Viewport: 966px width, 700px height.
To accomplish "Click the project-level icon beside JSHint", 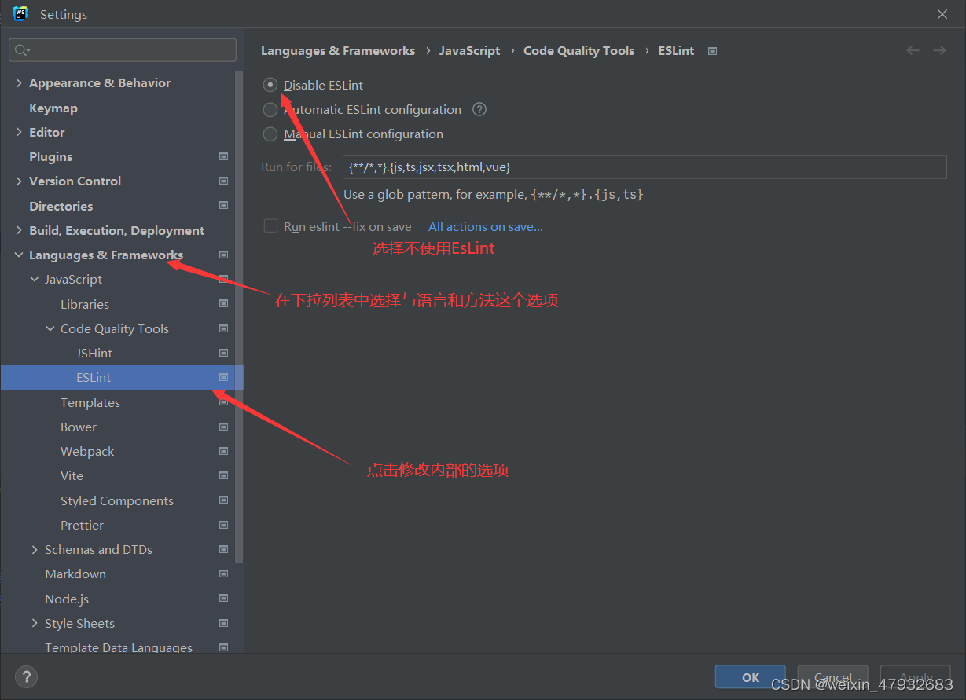I will pyautogui.click(x=224, y=353).
